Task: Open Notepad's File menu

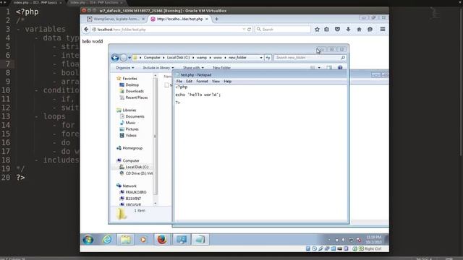Action: (179, 82)
